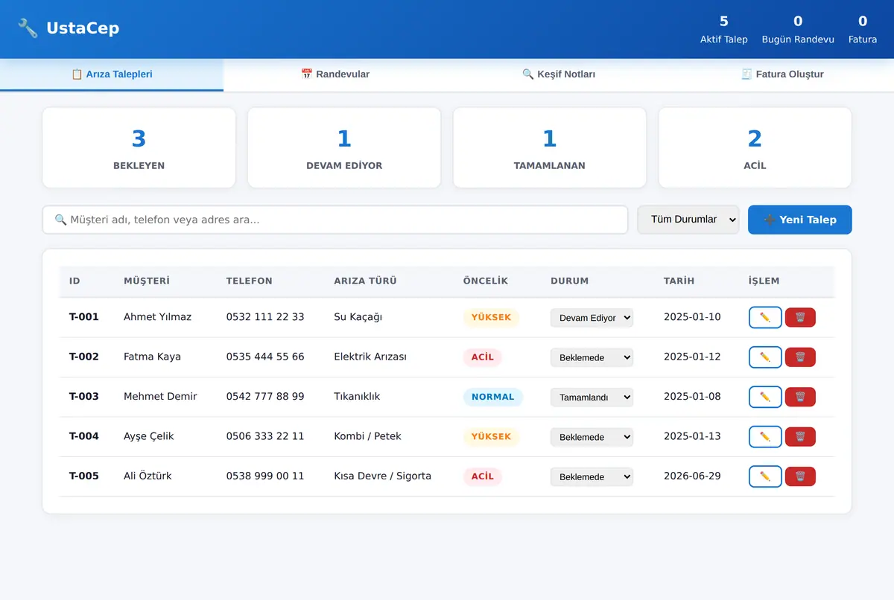The image size is (894, 600).
Task: Click the Bekleyen count card
Action: coord(139,147)
